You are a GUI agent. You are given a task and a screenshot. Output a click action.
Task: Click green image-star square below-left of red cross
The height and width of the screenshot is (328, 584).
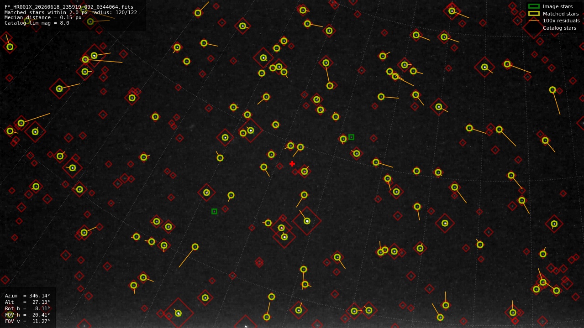[214, 211]
